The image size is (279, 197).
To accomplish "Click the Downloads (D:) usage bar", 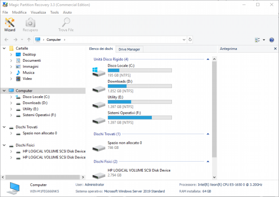I will pos(139,86).
